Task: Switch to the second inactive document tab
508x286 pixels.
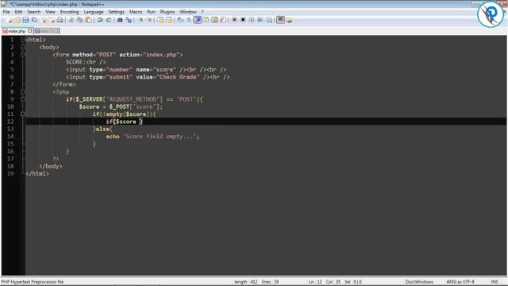Action: click(47, 31)
